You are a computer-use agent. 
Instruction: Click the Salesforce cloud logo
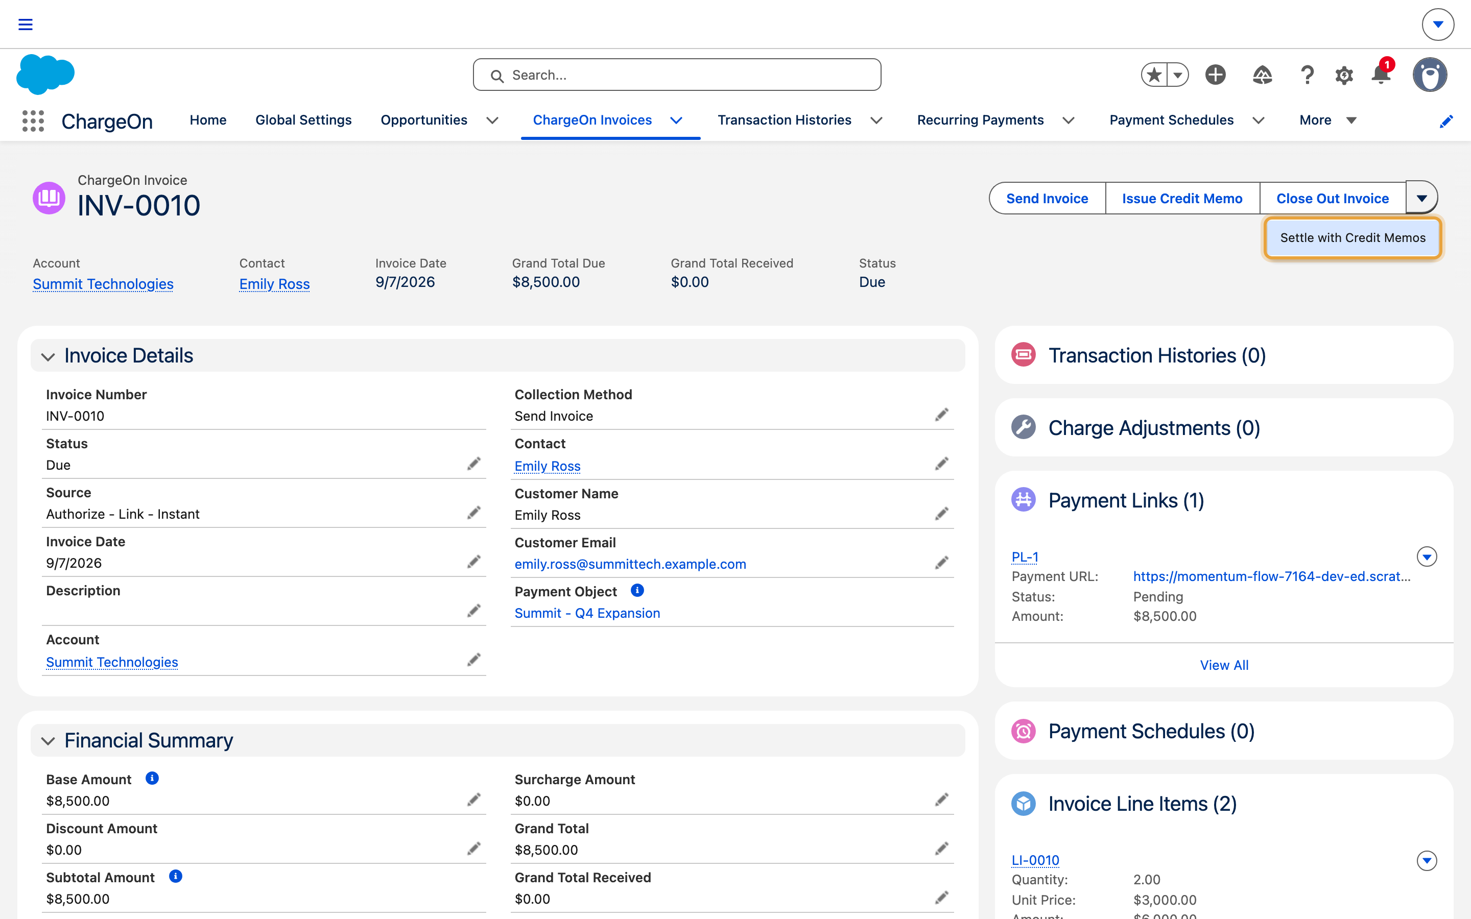pos(45,74)
